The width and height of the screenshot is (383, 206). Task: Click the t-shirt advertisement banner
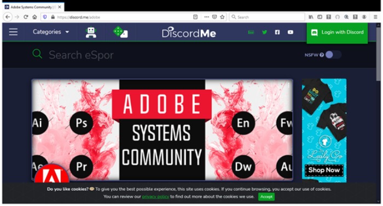point(324,131)
